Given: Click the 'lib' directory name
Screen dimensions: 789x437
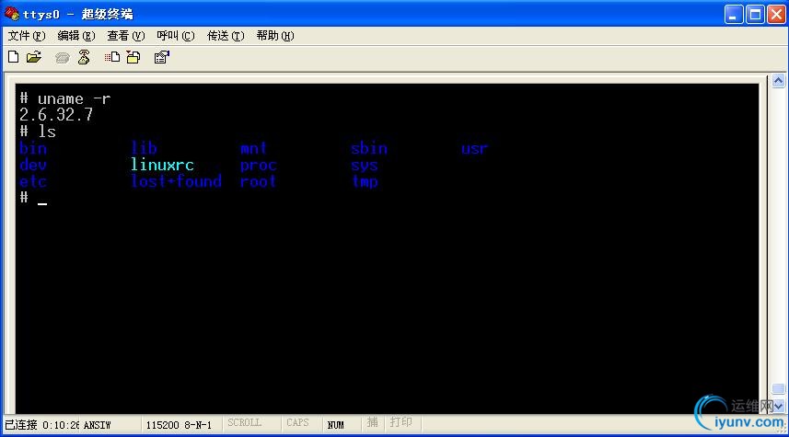Looking at the screenshot, I should 144,148.
